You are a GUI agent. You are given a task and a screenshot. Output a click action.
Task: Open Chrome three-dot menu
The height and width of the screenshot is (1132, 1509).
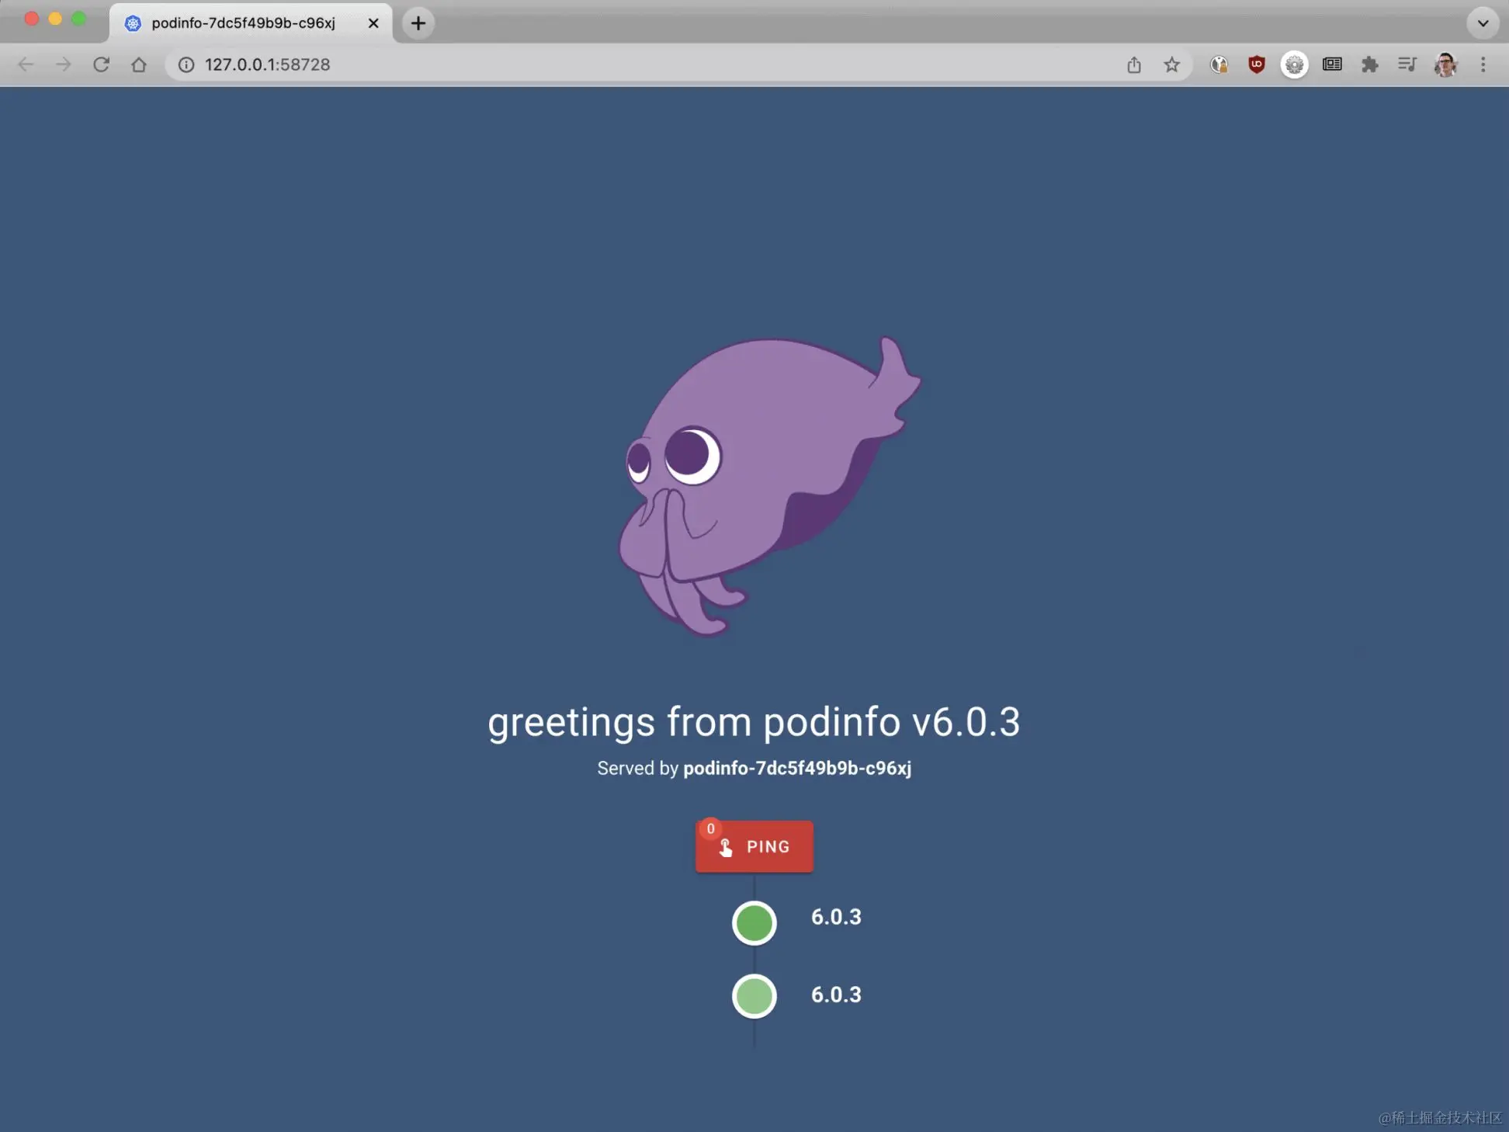pos(1483,64)
